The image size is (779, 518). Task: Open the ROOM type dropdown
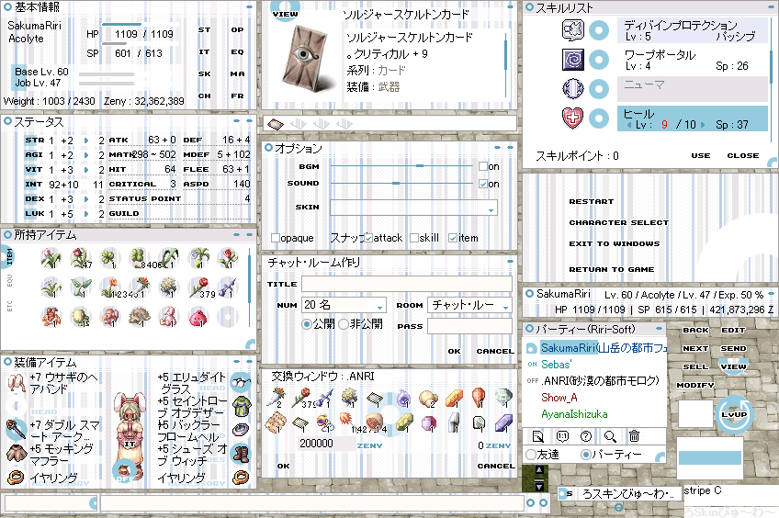tap(469, 305)
